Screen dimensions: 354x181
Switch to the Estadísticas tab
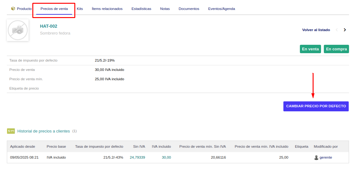(x=141, y=9)
